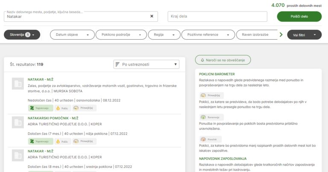328x172 pixels.
Task: Click Poklic badge on first job listing
Action: click(x=63, y=108)
